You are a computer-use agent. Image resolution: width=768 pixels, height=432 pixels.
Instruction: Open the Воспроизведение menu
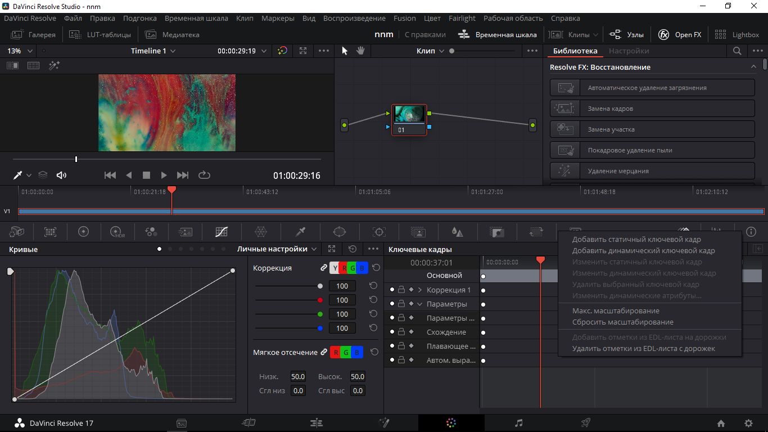[x=353, y=18]
